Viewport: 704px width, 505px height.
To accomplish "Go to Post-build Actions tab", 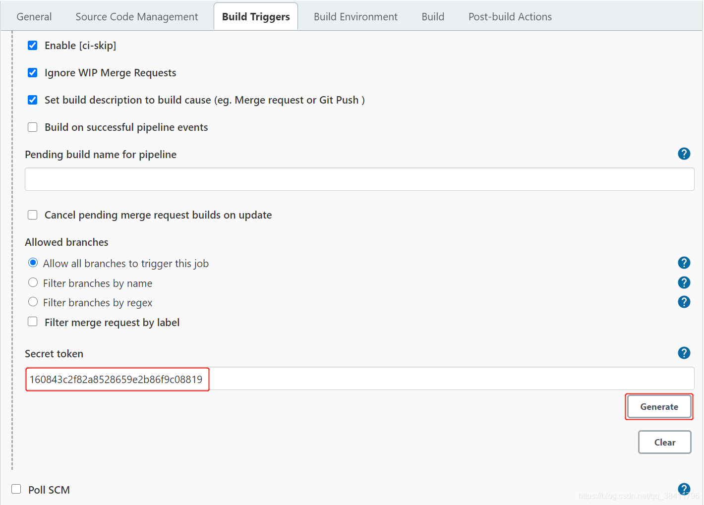I will click(510, 17).
